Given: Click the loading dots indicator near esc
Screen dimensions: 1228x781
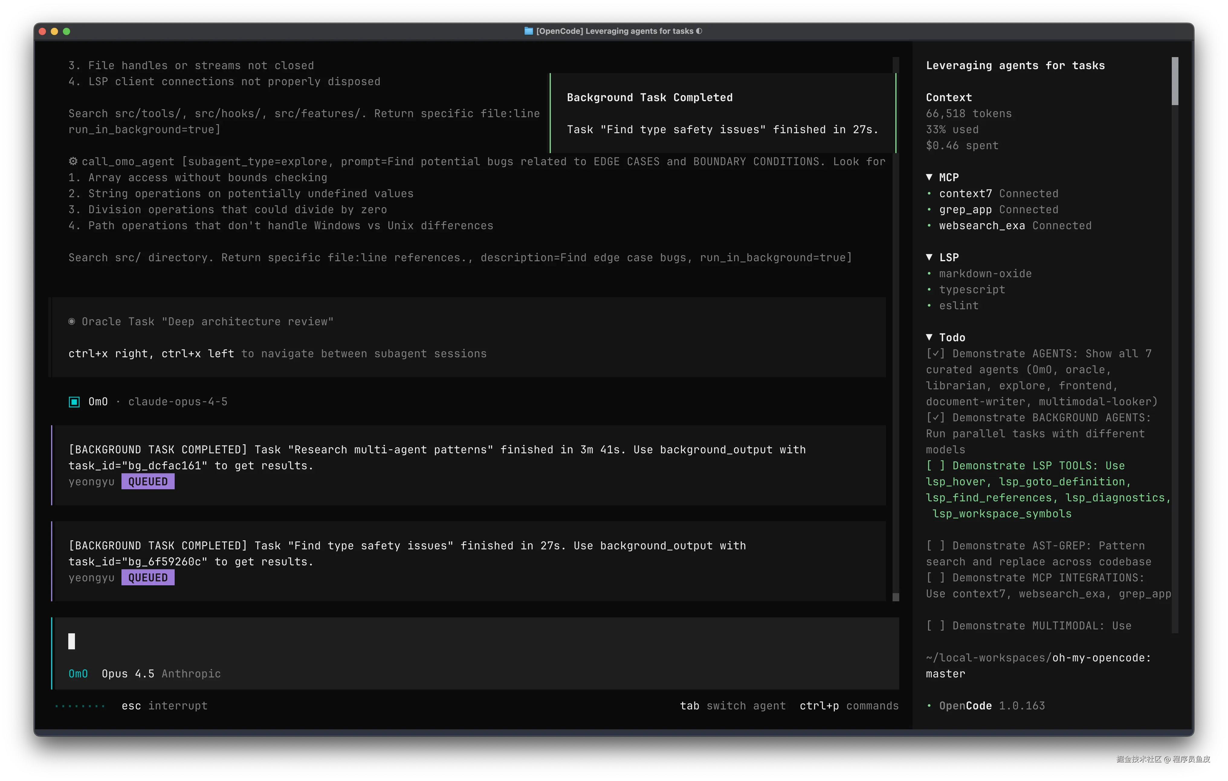Looking at the screenshot, I should coord(79,706).
